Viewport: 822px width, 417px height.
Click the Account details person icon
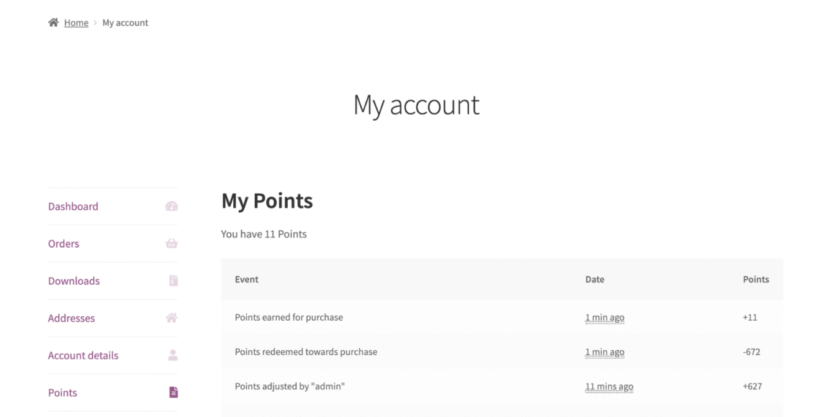pyautogui.click(x=173, y=355)
